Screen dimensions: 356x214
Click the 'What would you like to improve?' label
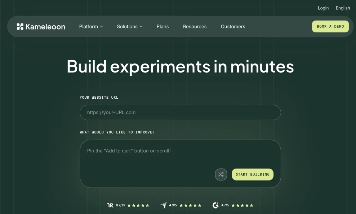tap(117, 132)
